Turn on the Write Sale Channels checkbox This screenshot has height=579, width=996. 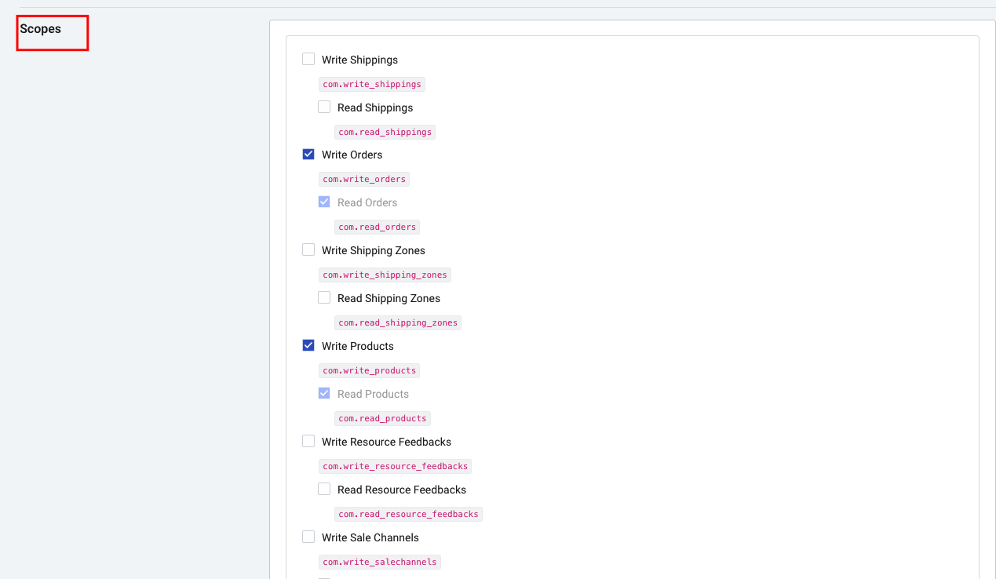[x=308, y=537]
